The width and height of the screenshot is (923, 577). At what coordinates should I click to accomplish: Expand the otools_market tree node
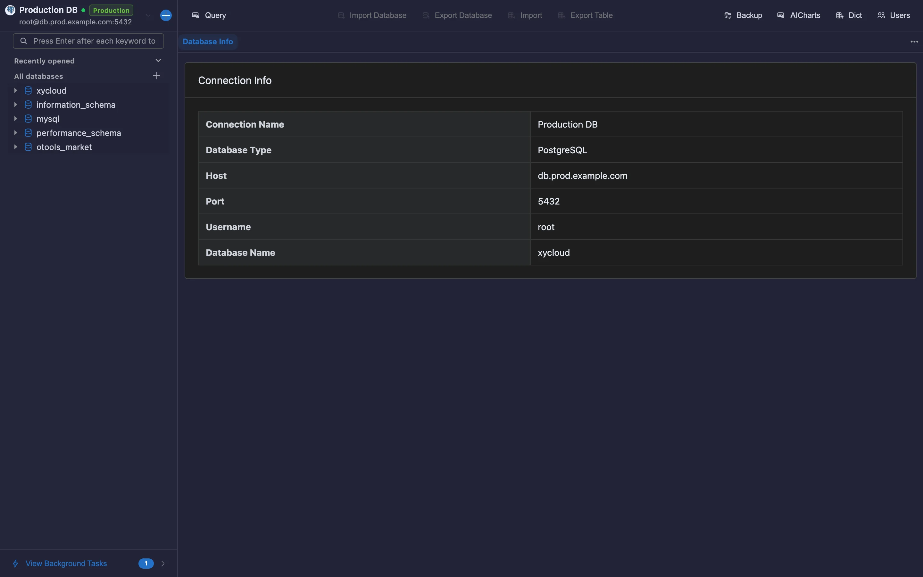pos(16,147)
